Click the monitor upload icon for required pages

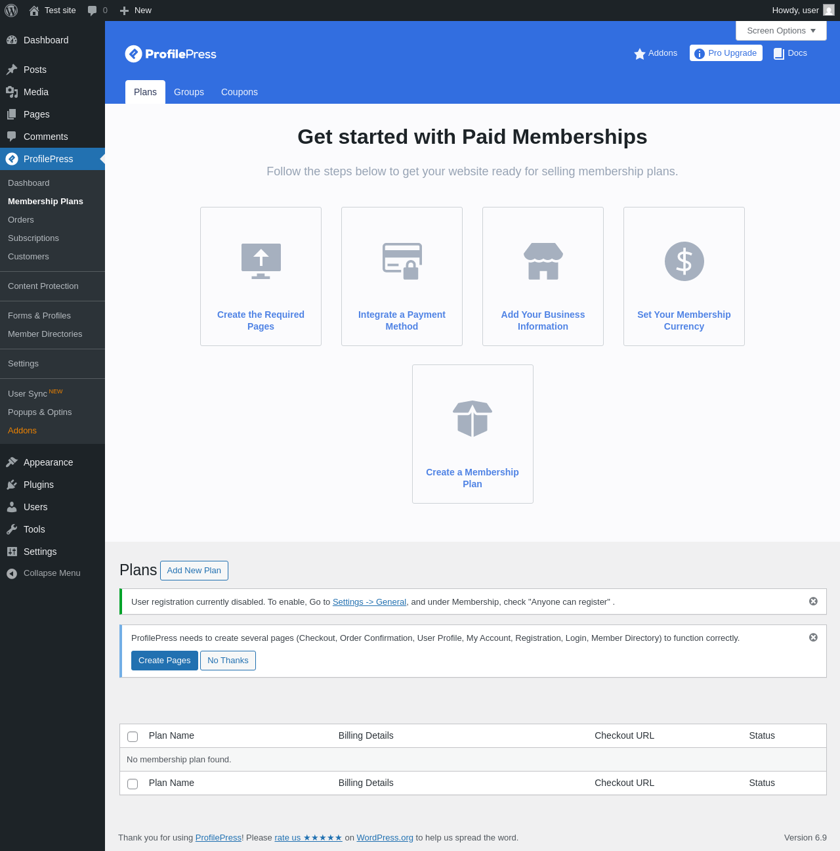point(261,261)
